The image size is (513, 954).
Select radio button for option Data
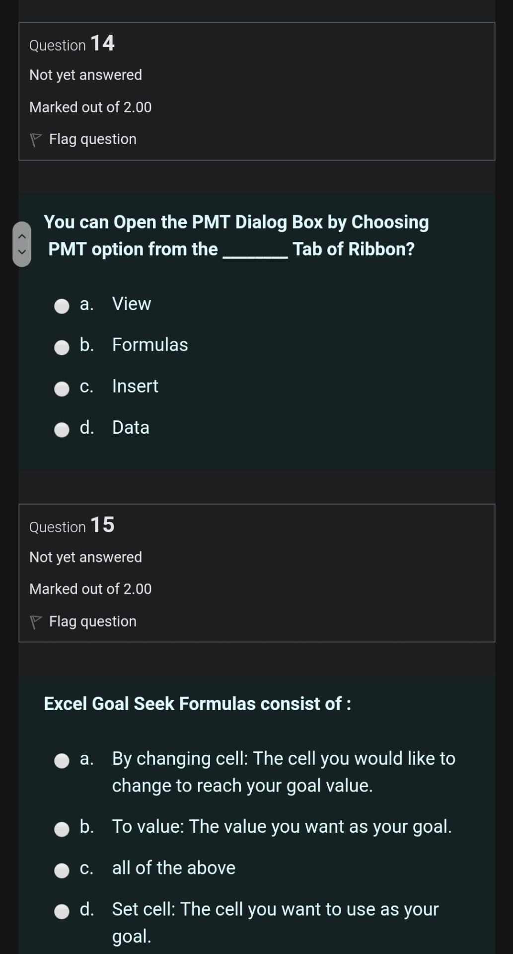coord(62,430)
